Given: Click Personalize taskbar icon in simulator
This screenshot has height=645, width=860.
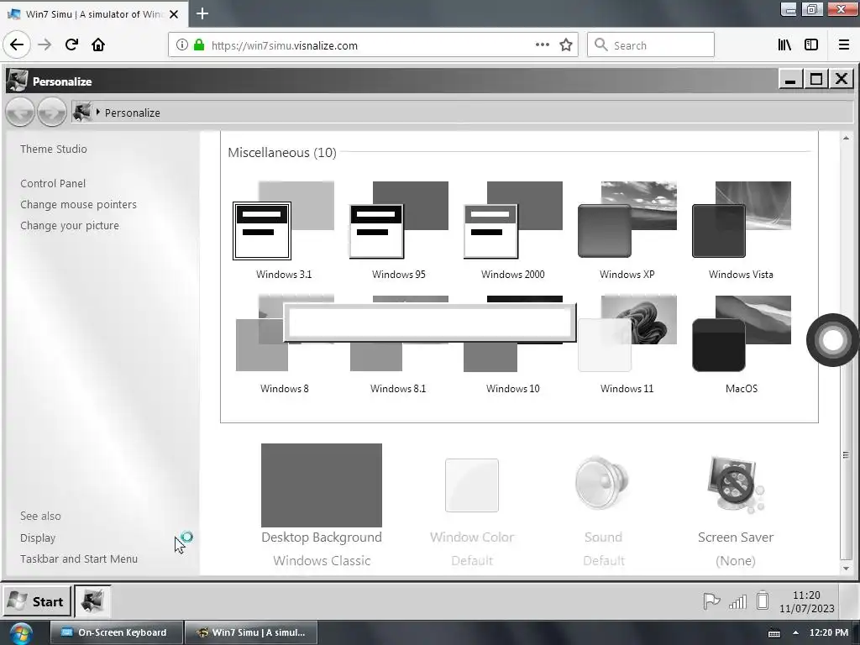Looking at the screenshot, I should point(92,601).
